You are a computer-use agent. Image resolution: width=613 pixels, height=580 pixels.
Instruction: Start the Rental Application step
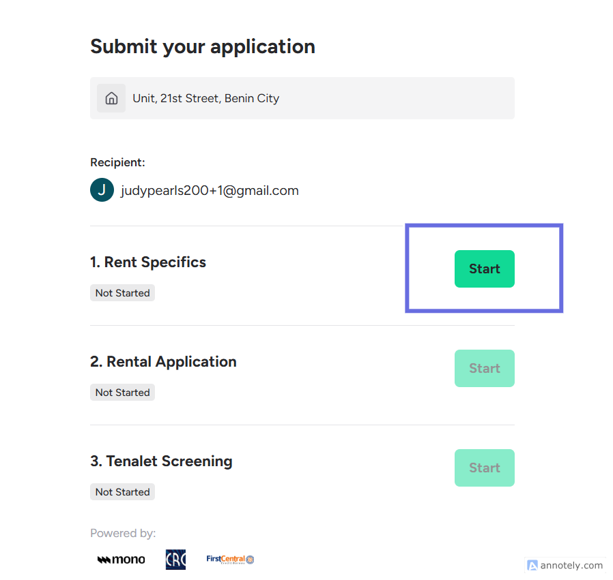click(x=484, y=369)
